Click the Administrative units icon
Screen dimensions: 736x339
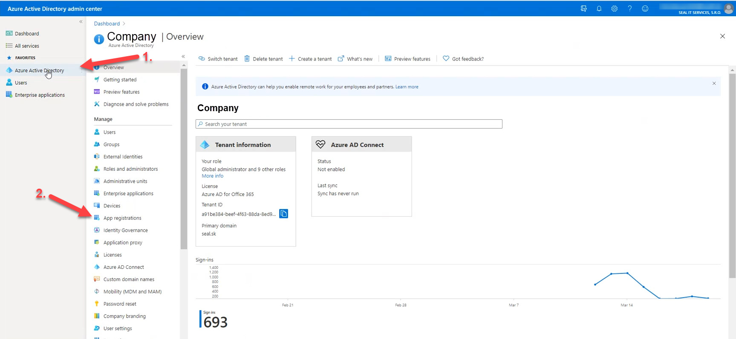coord(97,181)
